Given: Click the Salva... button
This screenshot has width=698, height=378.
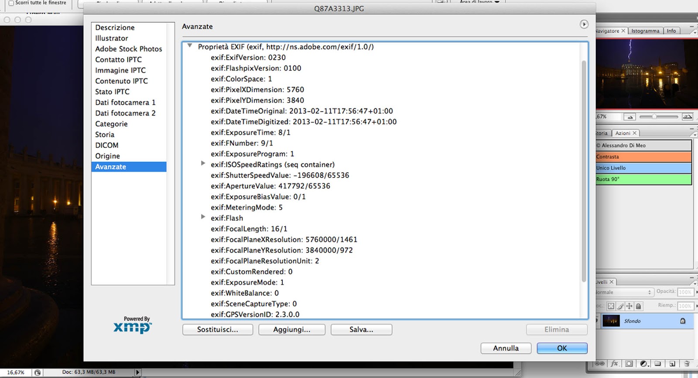Looking at the screenshot, I should coord(361,330).
